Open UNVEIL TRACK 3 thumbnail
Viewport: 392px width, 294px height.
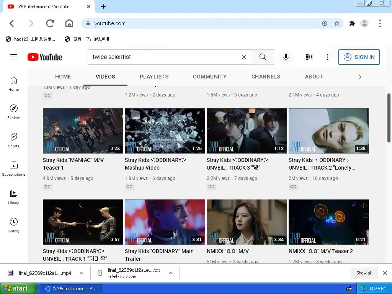pyautogui.click(x=247, y=131)
